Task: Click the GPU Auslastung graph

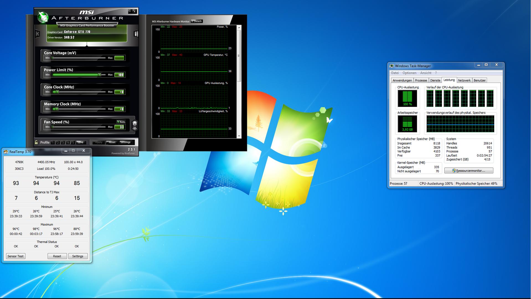Action: pos(194,97)
